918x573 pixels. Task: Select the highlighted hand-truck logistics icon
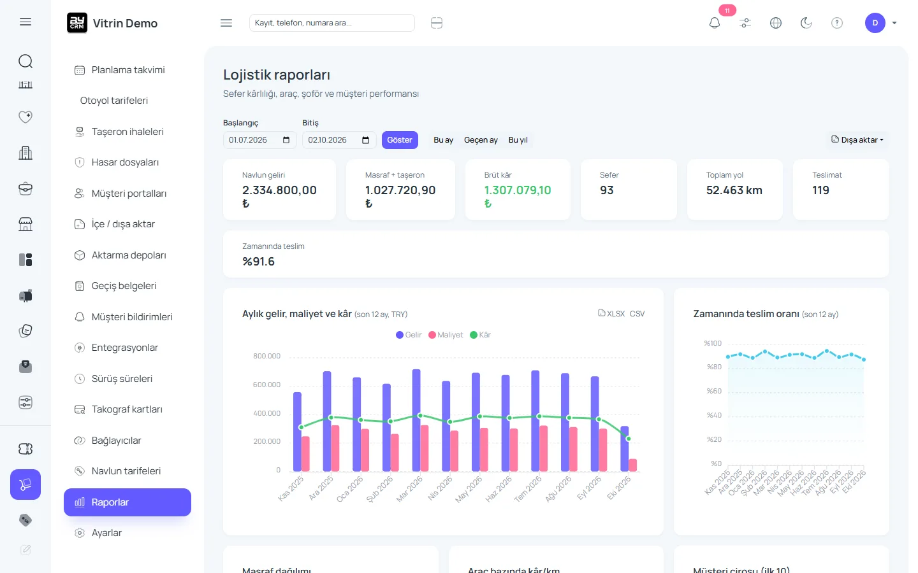[25, 485]
